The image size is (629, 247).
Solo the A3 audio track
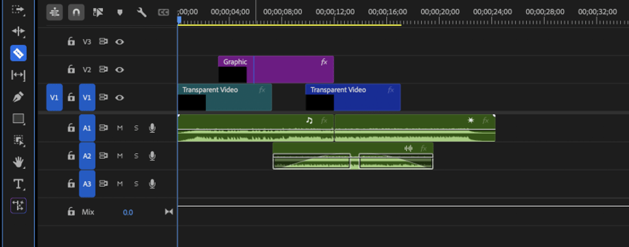[136, 184]
